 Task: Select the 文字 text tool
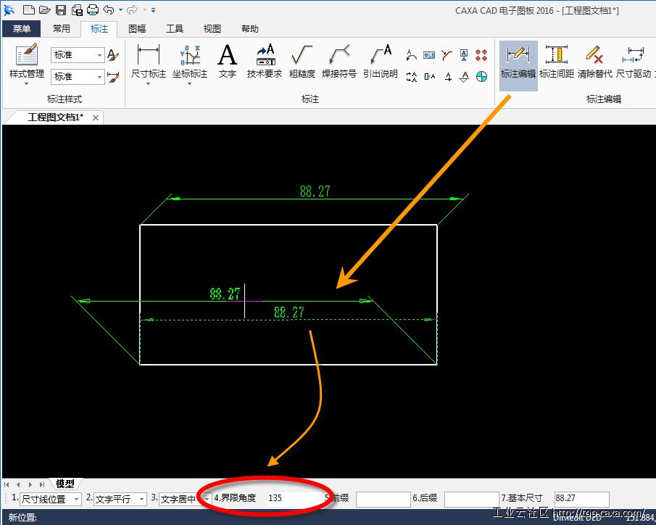click(x=228, y=60)
